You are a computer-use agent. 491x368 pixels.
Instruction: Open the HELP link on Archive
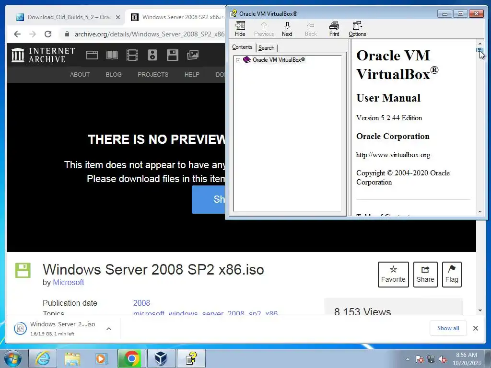coord(192,74)
